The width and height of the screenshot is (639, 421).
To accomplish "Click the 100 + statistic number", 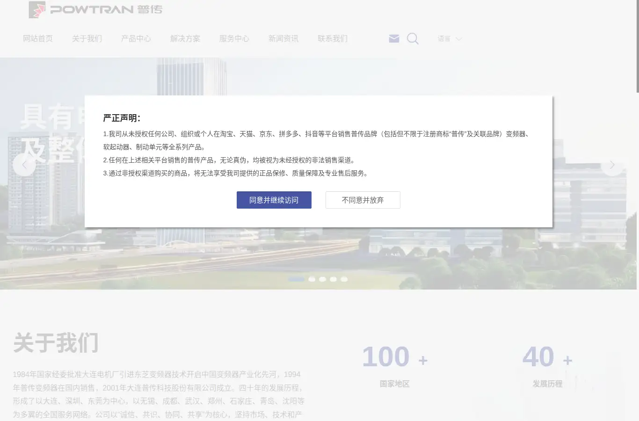I will coord(395,357).
